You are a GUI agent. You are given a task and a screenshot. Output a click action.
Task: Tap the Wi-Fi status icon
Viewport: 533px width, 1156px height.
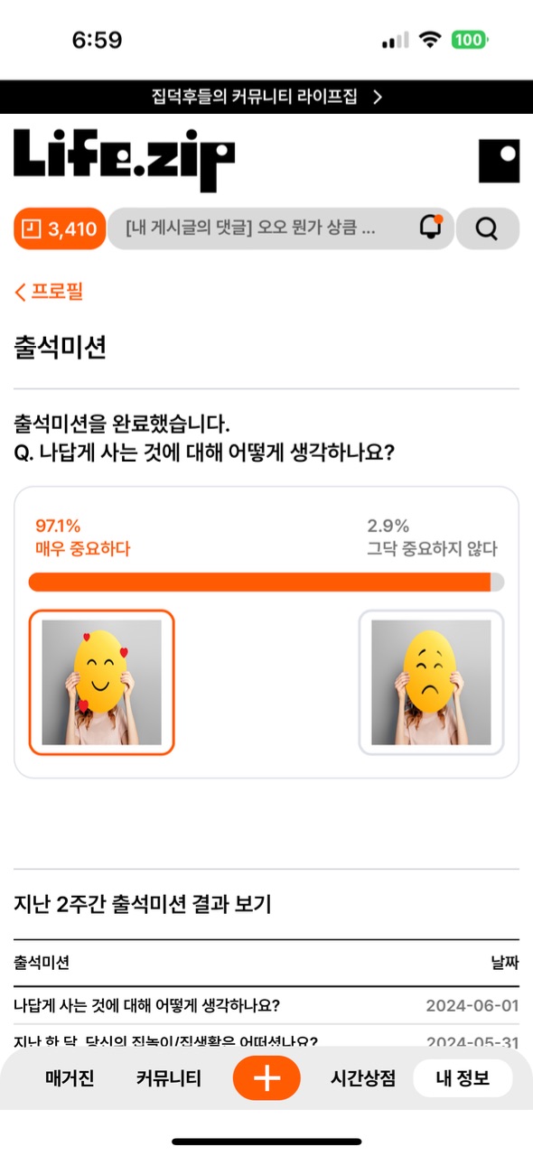(430, 40)
